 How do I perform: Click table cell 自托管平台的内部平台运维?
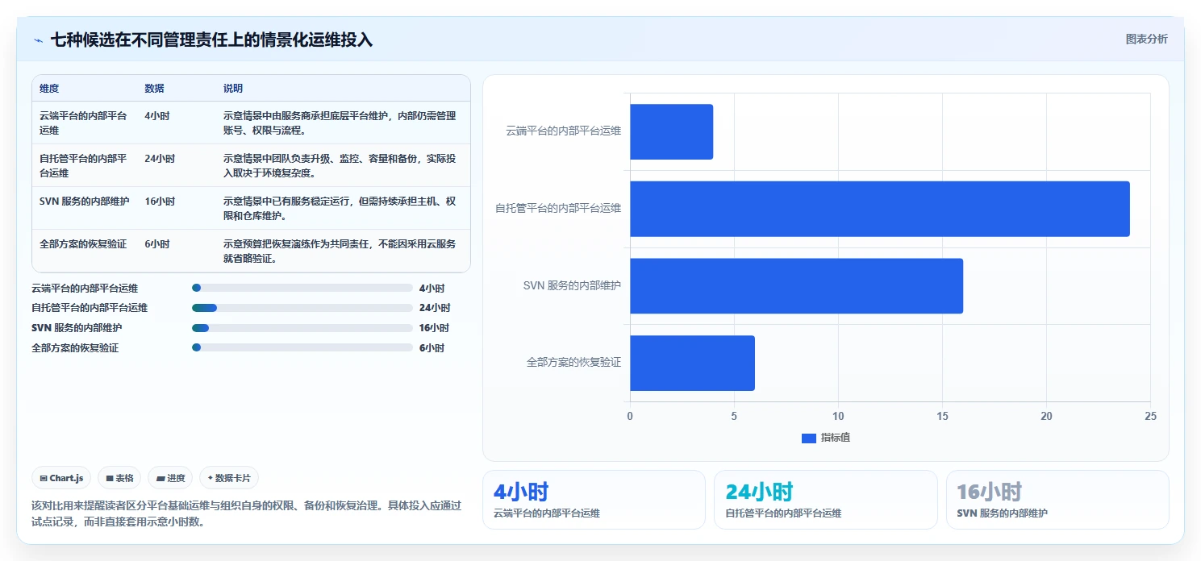(x=84, y=165)
